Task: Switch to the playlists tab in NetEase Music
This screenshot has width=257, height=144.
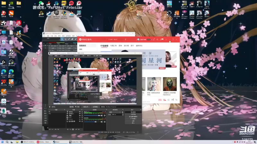Action: (x=120, y=45)
